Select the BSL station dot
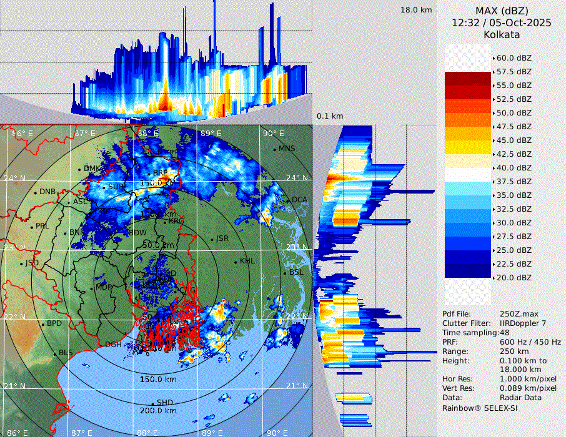This screenshot has height=437, width=566. (x=285, y=273)
